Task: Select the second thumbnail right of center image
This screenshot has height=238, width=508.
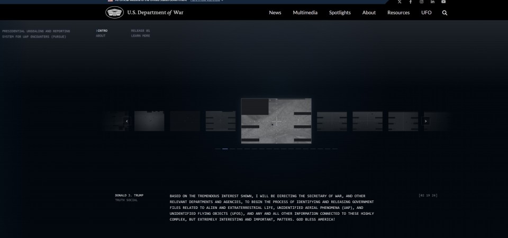Action: [367, 122]
